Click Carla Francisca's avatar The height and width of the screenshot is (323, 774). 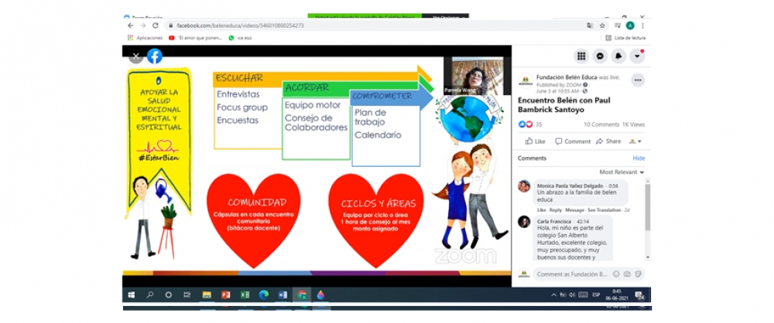[x=524, y=222]
